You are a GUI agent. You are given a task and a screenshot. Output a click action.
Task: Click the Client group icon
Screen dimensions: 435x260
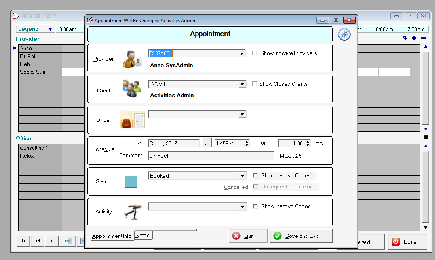pyautogui.click(x=131, y=89)
